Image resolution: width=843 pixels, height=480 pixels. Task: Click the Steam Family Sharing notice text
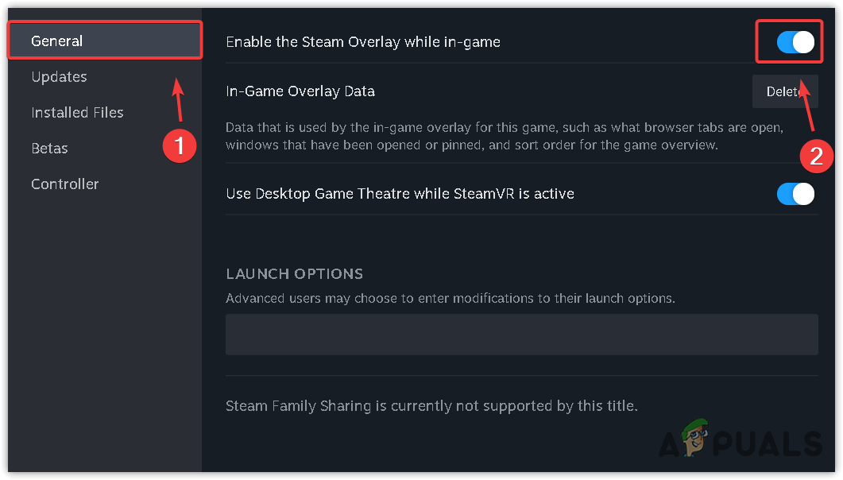tap(431, 406)
